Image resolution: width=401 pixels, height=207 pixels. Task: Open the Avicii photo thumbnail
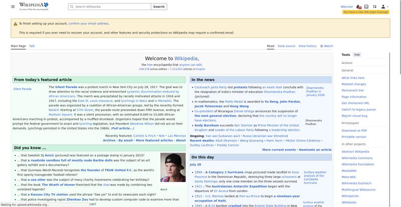pyautogui.click(x=173, y=167)
